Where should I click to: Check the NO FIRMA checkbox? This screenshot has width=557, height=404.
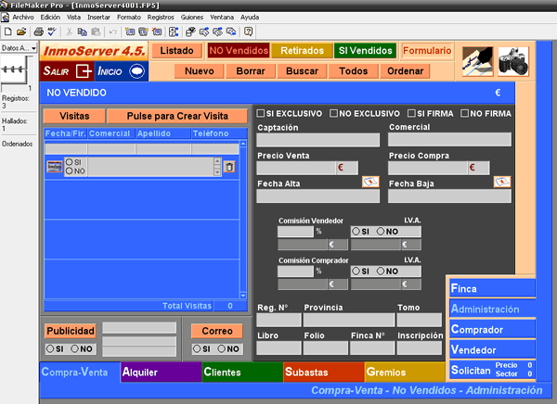point(464,113)
